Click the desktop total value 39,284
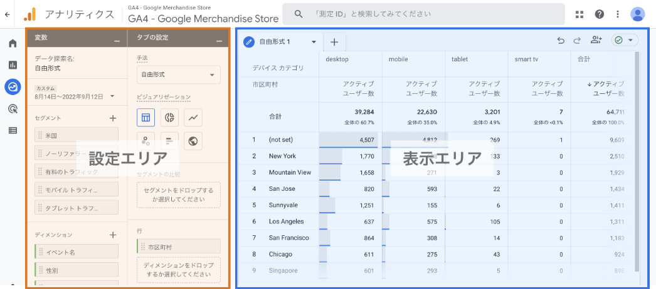 pyautogui.click(x=364, y=112)
